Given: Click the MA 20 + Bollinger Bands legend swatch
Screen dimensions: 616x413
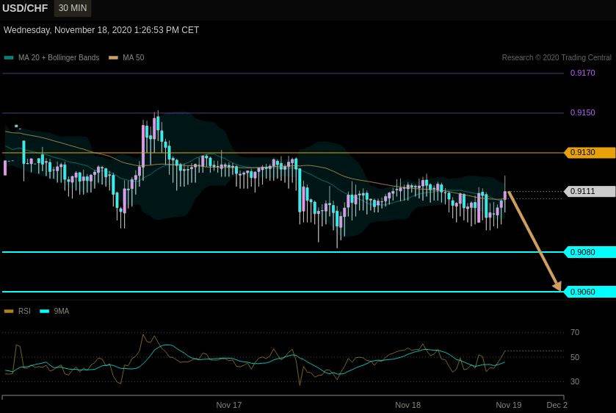Looking at the screenshot, I should pyautogui.click(x=9, y=58).
